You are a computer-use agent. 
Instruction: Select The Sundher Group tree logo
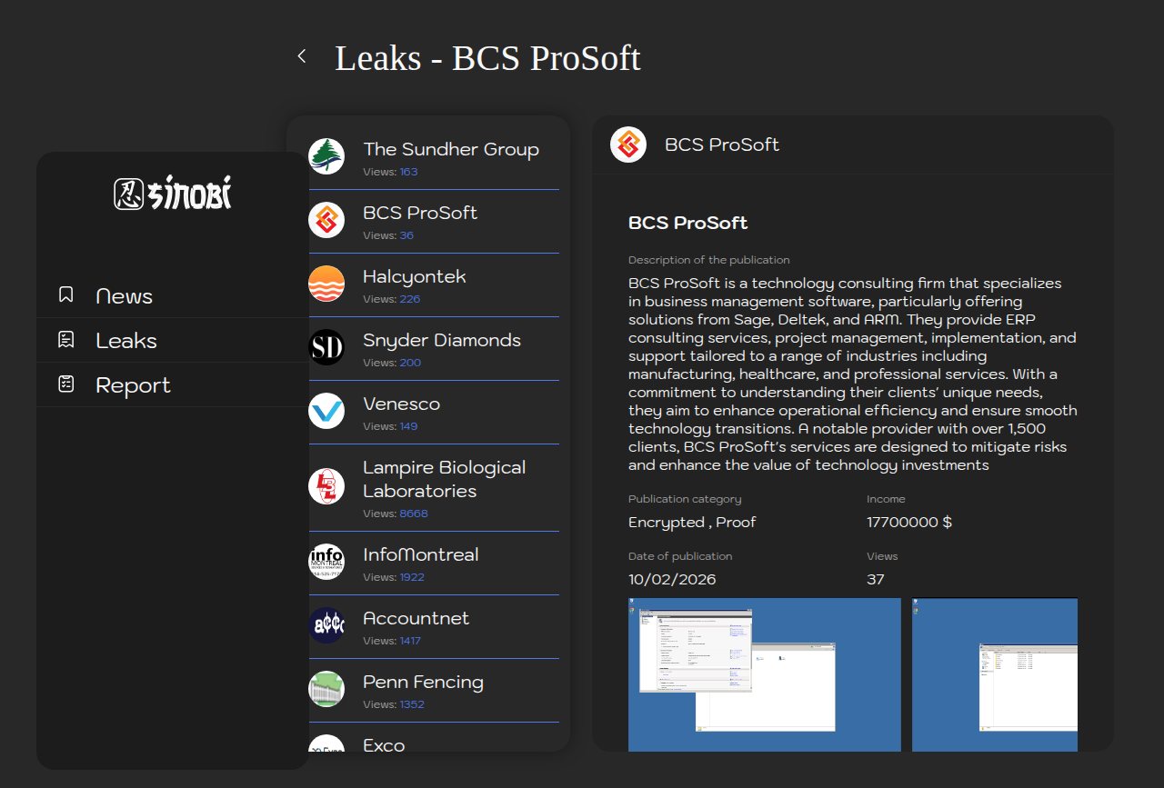[x=326, y=156]
